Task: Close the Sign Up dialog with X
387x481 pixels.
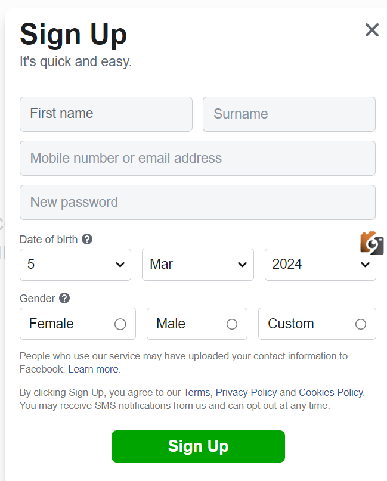Action: (x=371, y=30)
